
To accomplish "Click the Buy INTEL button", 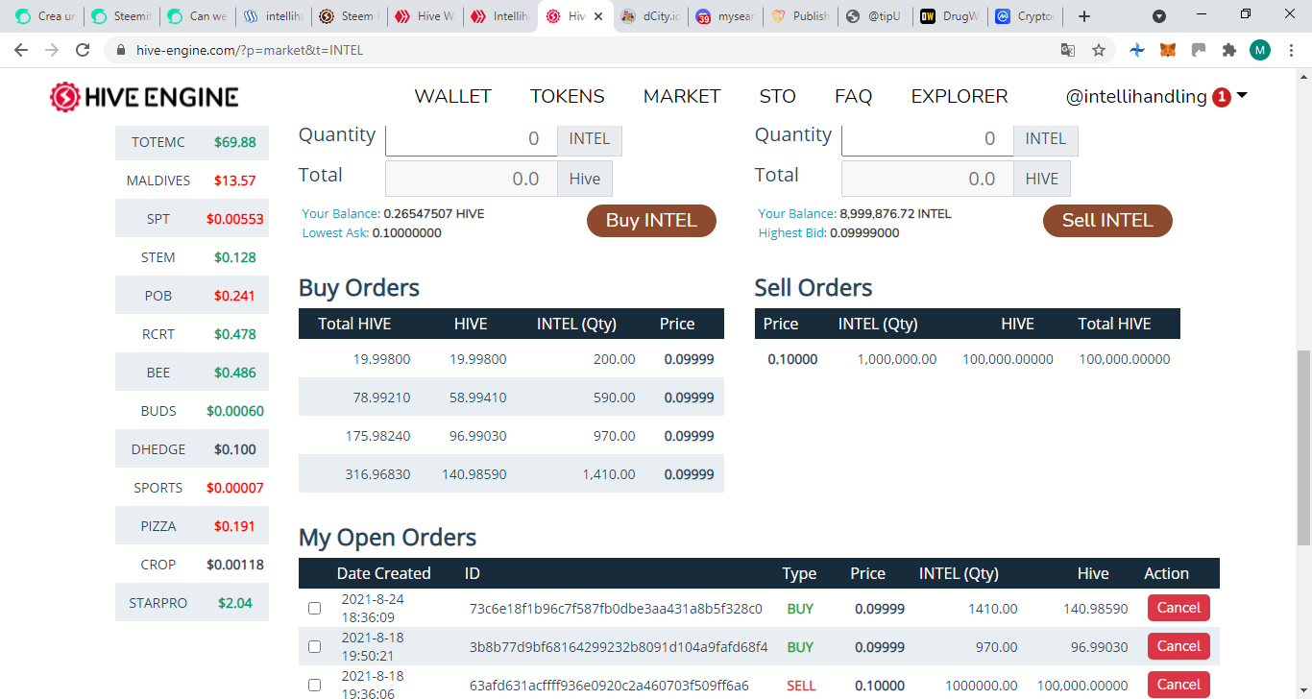I will pyautogui.click(x=651, y=220).
